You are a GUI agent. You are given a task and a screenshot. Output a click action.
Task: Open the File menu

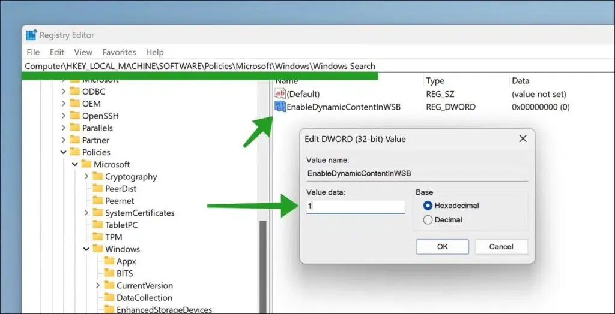tap(33, 52)
